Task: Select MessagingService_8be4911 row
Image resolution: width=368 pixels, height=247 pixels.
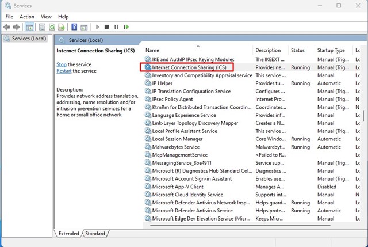Action: tap(182, 163)
